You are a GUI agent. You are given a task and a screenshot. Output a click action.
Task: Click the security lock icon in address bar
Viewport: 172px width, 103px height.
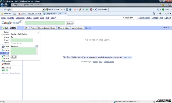(163, 5)
